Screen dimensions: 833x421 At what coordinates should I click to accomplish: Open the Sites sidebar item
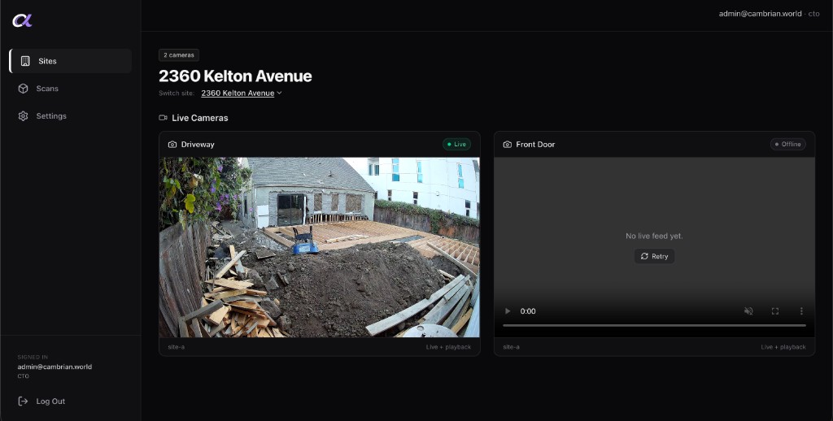click(x=70, y=61)
